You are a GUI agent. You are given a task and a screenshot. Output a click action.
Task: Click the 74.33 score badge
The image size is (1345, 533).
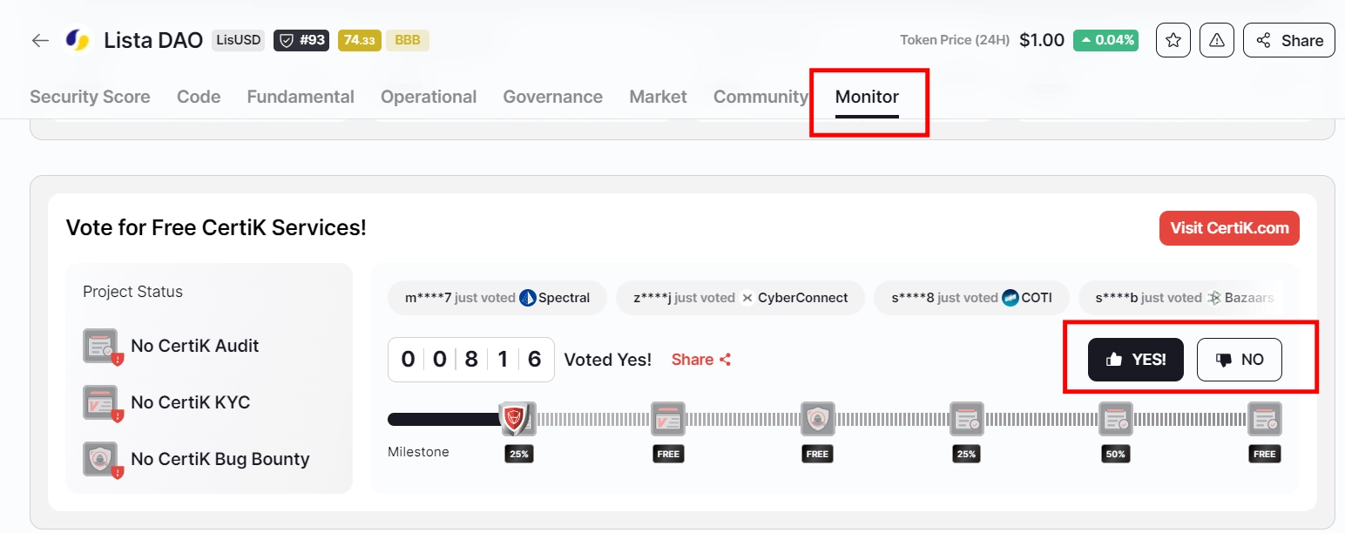coord(359,40)
